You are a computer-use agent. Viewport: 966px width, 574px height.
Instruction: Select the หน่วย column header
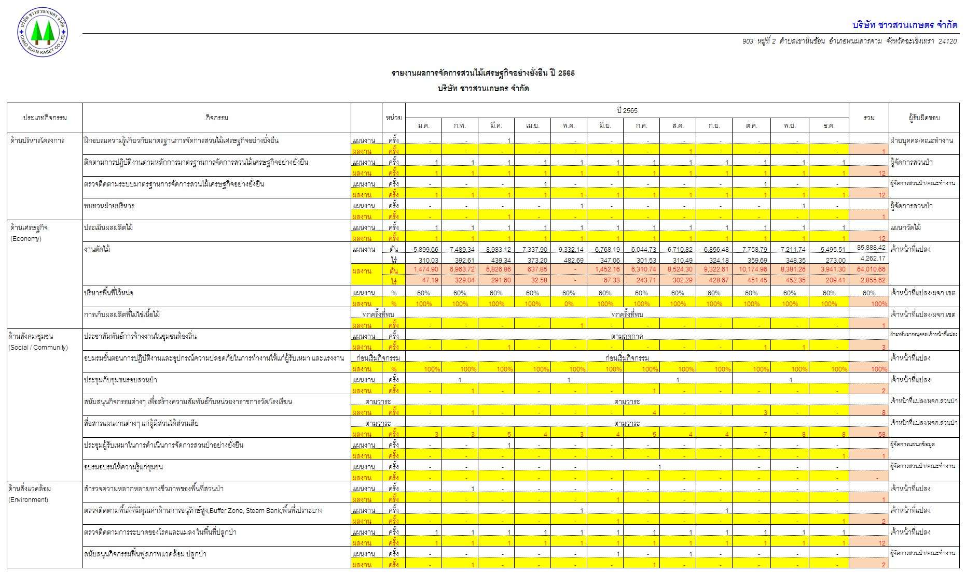[393, 118]
